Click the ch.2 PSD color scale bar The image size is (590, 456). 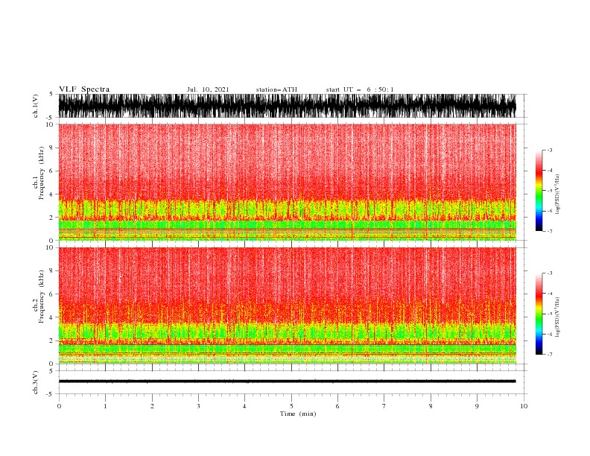tap(539, 314)
